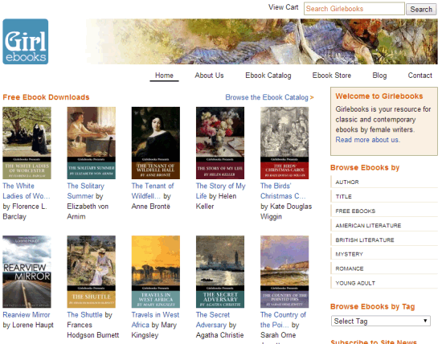Open The Tenant of Wildfell Hall cover
The image size is (442, 344).
[156, 143]
